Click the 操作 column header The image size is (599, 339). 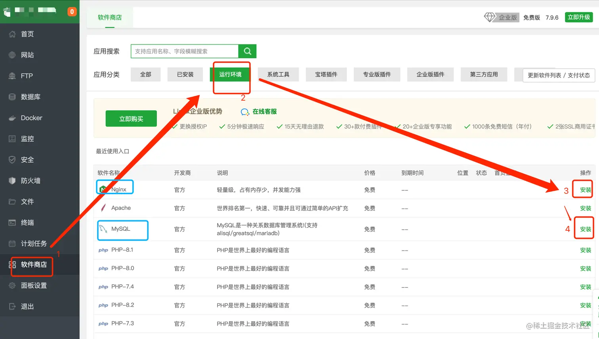[x=586, y=173]
